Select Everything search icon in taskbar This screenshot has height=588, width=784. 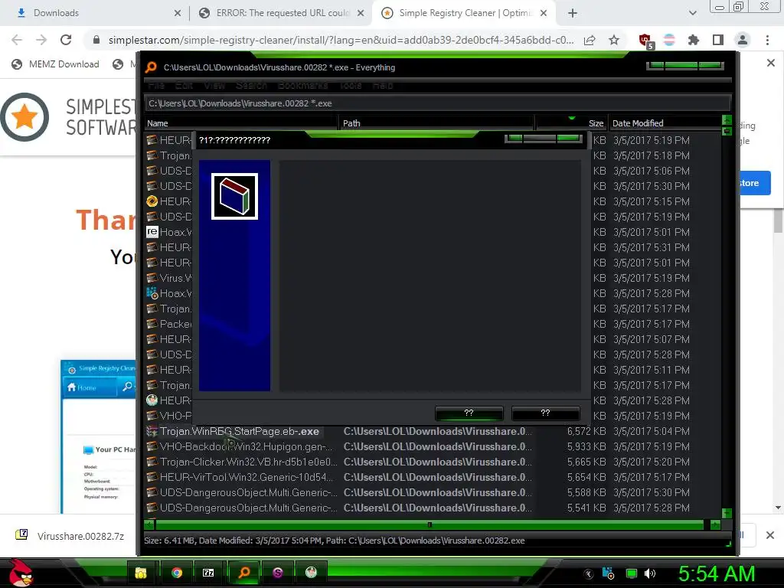click(244, 573)
